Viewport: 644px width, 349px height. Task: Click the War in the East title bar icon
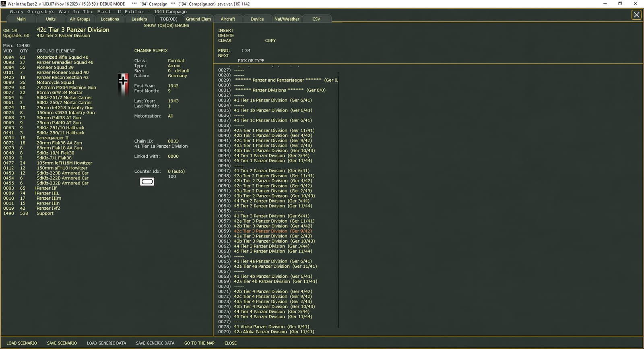4,4
